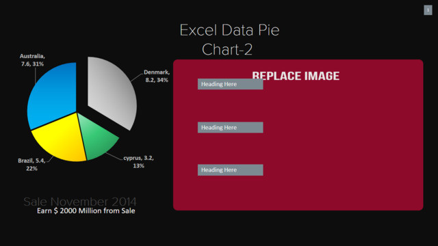Click the Denmark label leader line
This screenshot has width=438, height=246.
[x=137, y=77]
